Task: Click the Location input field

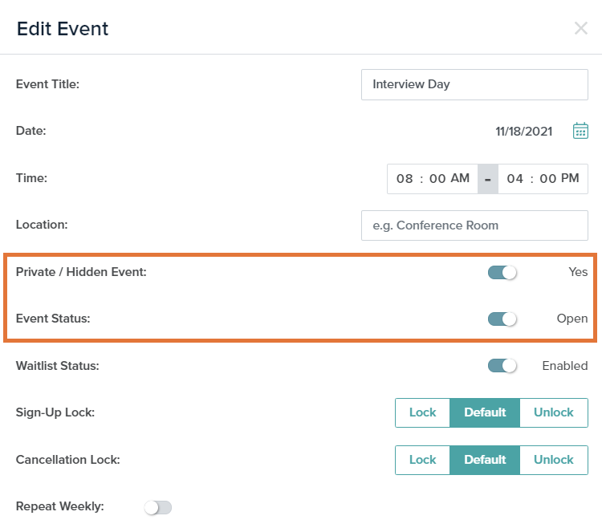Action: click(x=474, y=225)
